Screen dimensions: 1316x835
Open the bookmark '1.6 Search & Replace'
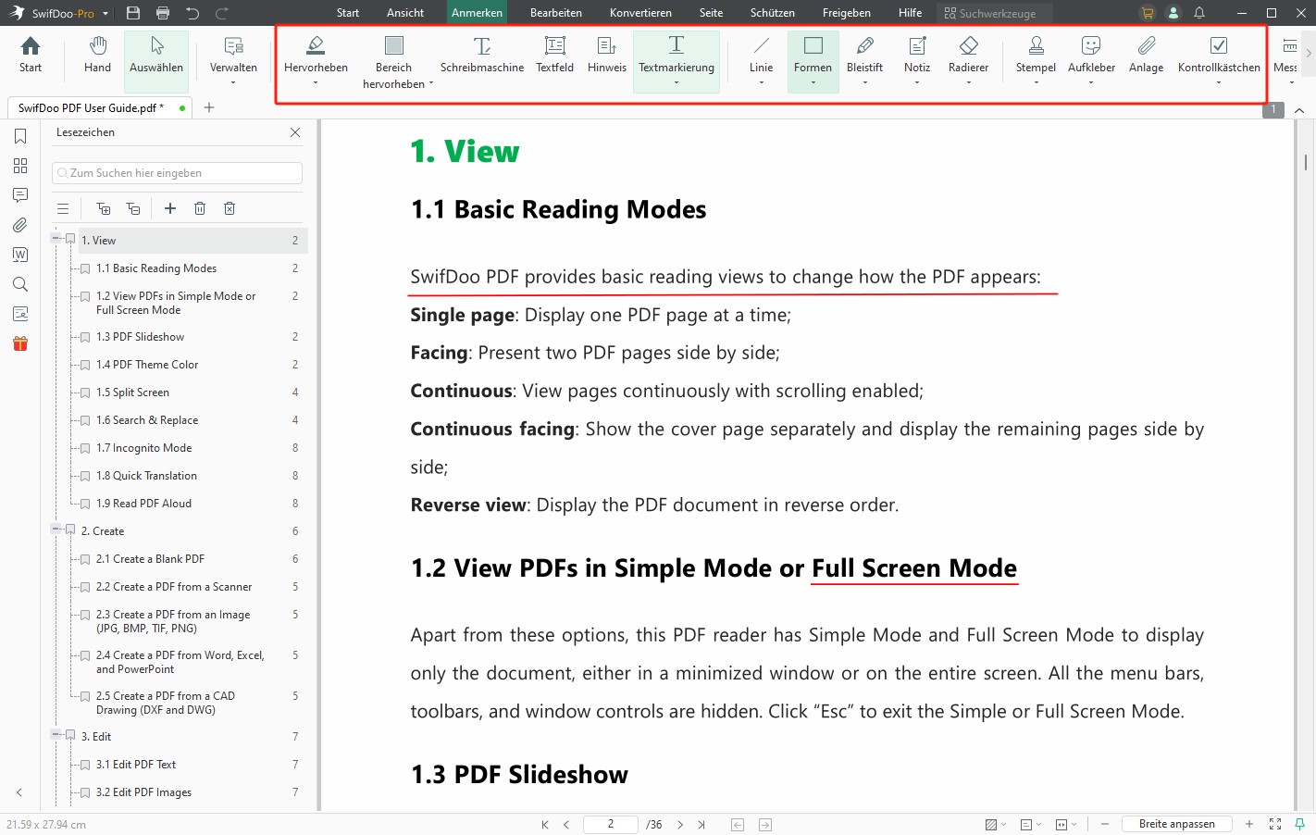(x=147, y=420)
